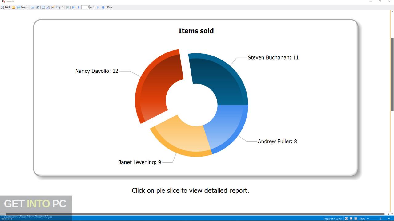Click the 'Items sold' chart title

click(196, 31)
